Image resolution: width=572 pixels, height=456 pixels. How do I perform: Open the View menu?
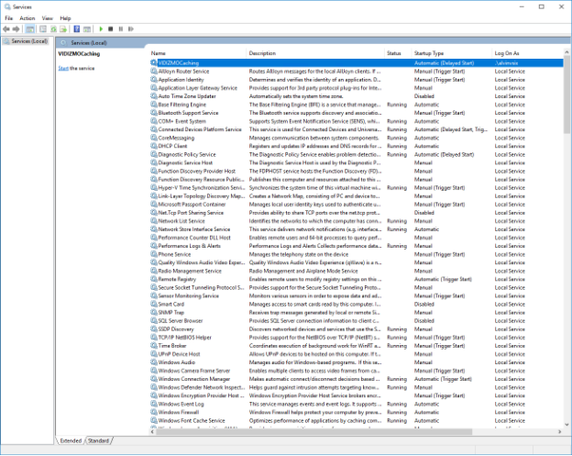click(x=47, y=17)
